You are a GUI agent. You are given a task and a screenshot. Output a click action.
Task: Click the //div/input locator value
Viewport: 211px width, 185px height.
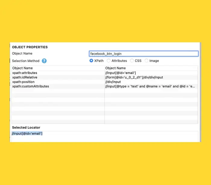pyautogui.click(x=113, y=82)
